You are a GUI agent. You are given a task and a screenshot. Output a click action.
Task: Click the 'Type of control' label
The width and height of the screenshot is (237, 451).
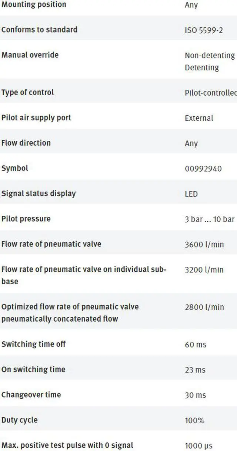click(x=28, y=92)
